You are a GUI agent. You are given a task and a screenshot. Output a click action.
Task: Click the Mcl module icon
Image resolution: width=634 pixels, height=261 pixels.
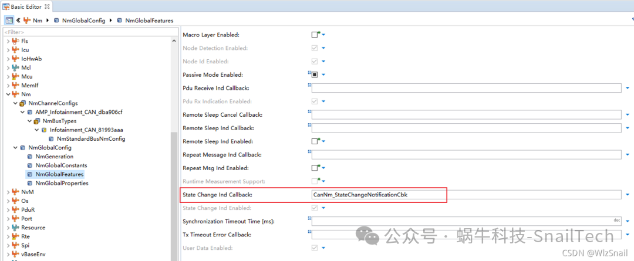point(15,67)
